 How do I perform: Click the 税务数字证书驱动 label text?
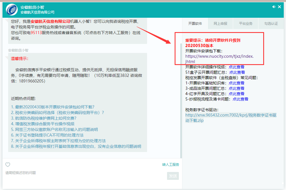(x=202, y=110)
